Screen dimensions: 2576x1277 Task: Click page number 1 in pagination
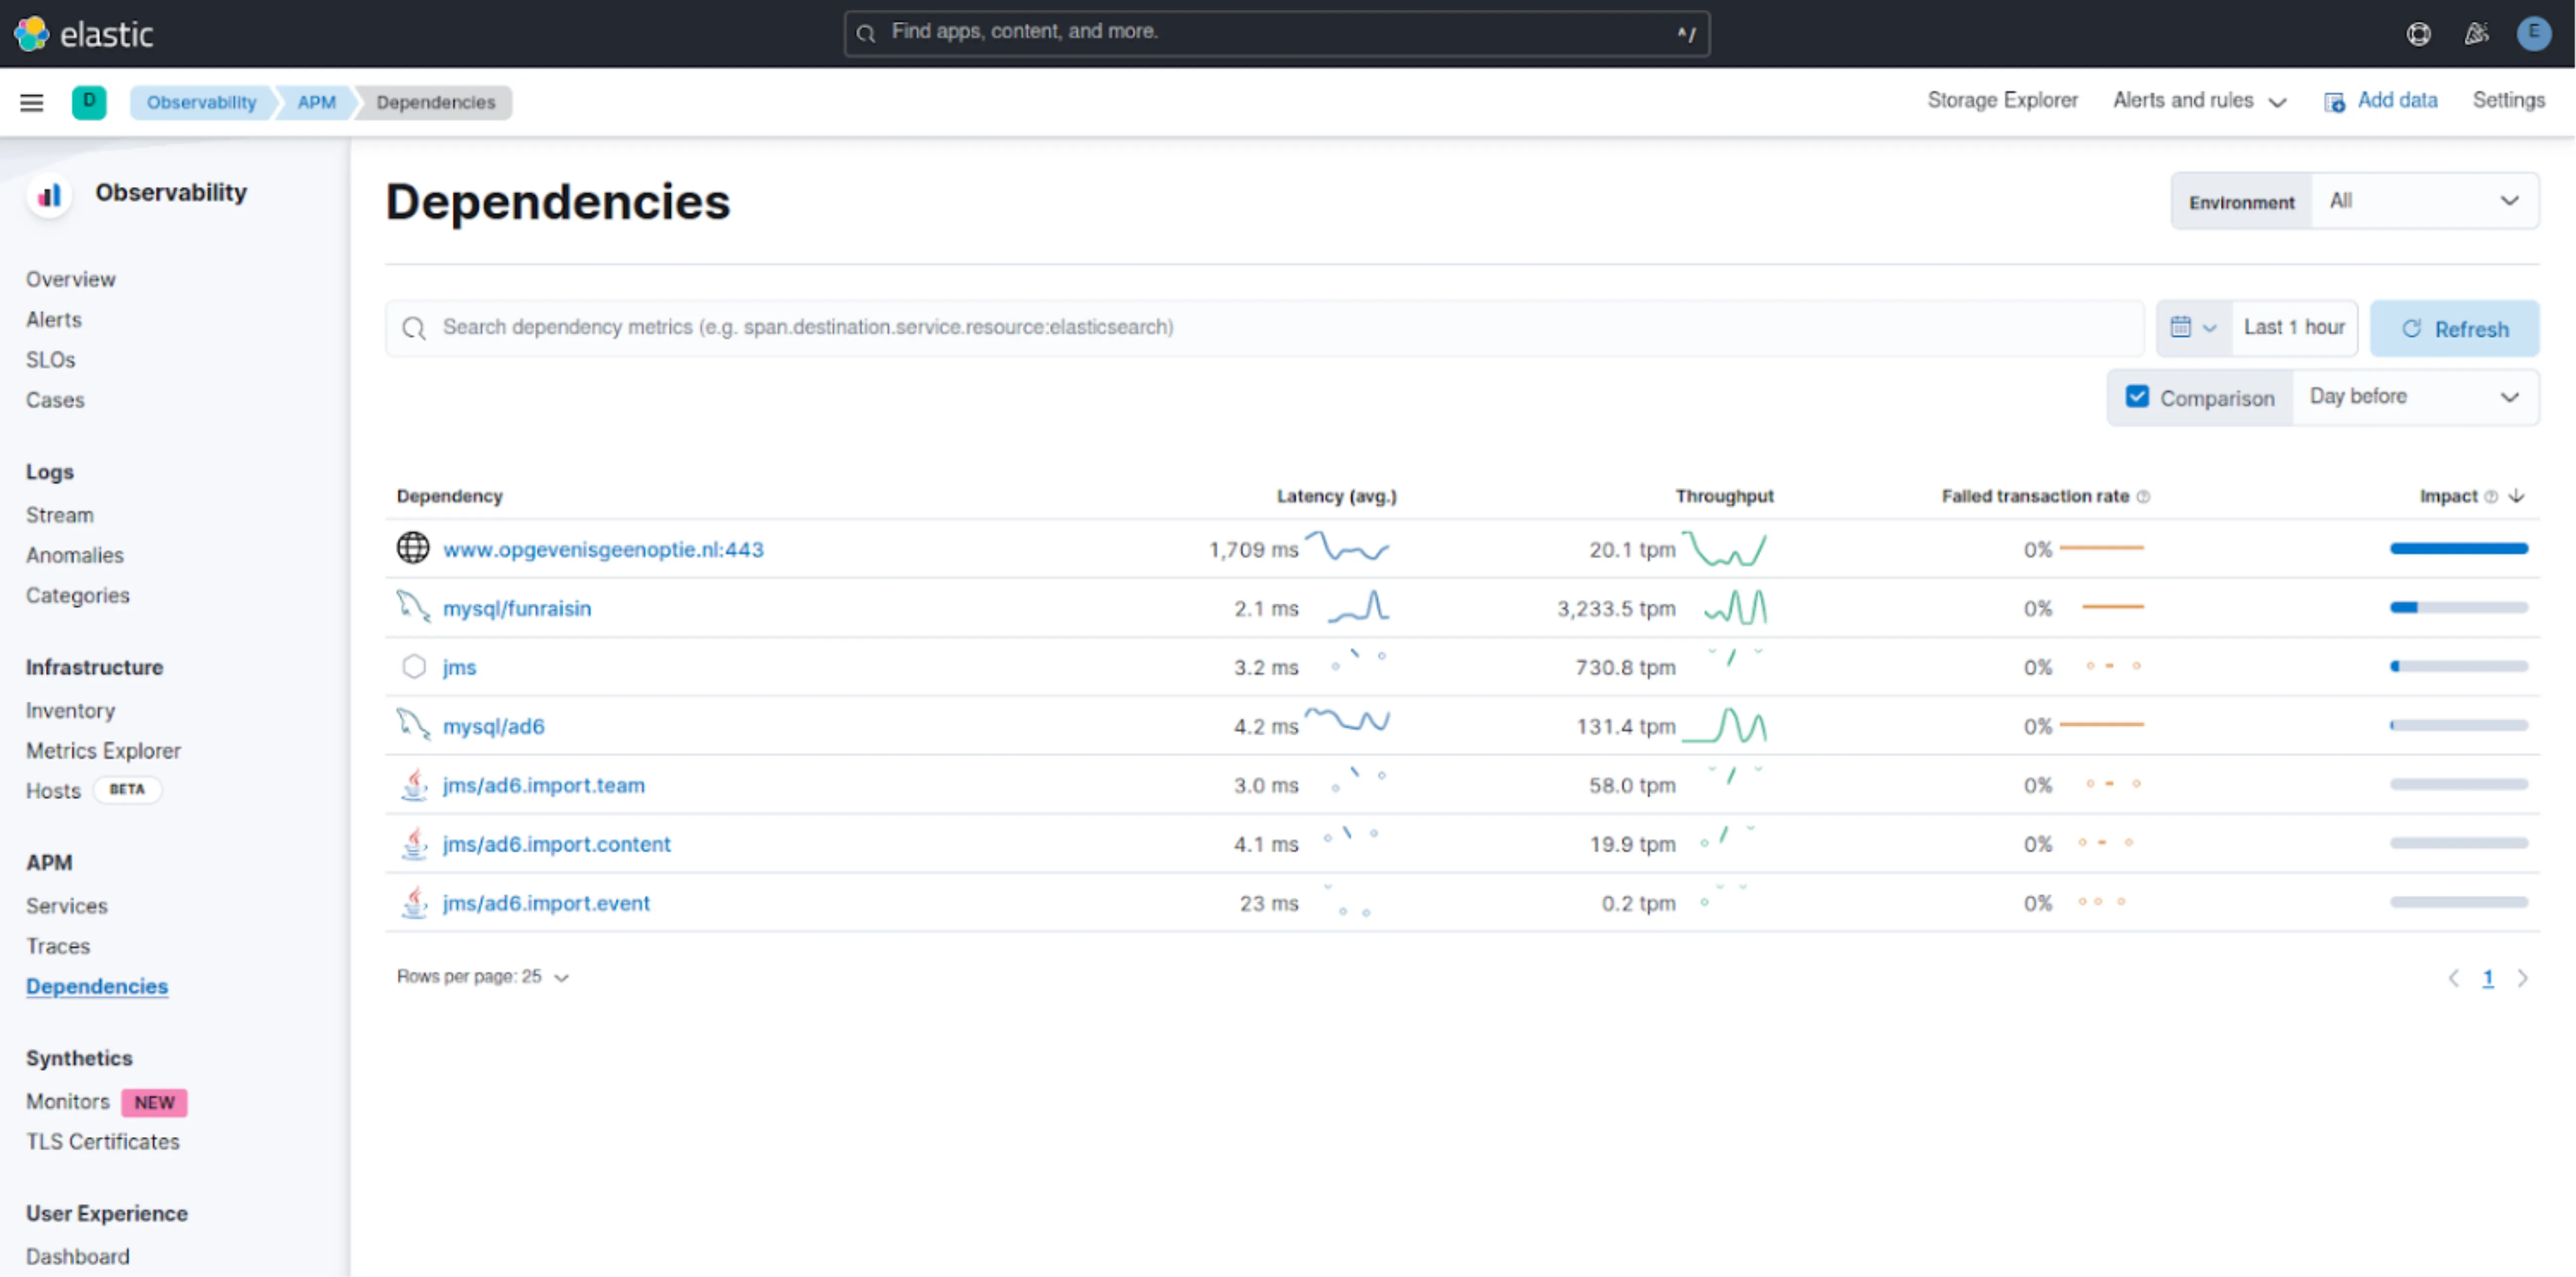coord(2488,978)
